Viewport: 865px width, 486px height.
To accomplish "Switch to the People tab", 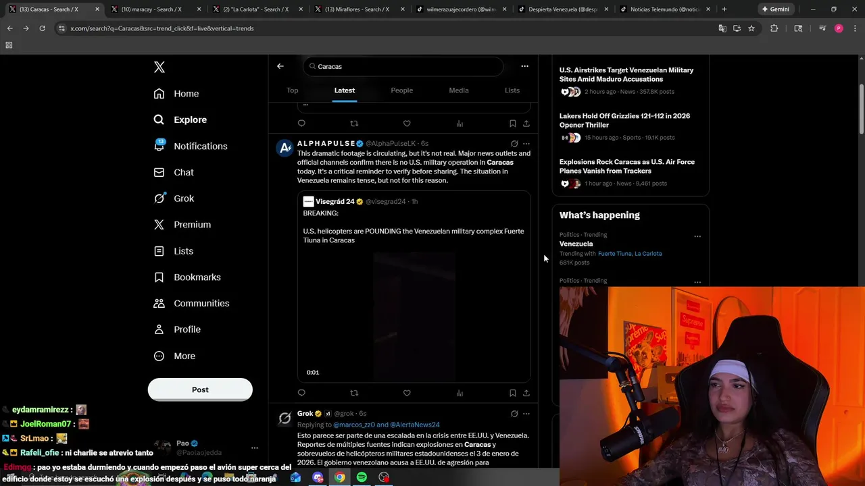I will (402, 90).
